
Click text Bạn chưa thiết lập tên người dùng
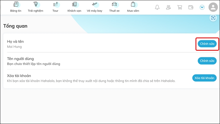point(34,64)
